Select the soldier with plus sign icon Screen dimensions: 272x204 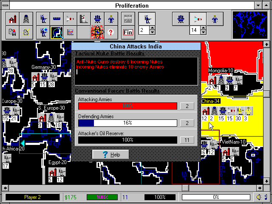pos(43,32)
